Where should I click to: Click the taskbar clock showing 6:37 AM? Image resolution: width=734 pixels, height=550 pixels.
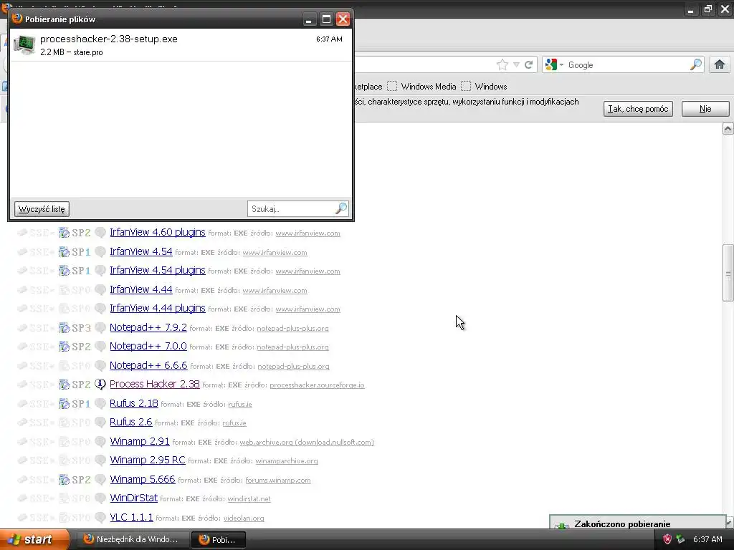click(707, 539)
